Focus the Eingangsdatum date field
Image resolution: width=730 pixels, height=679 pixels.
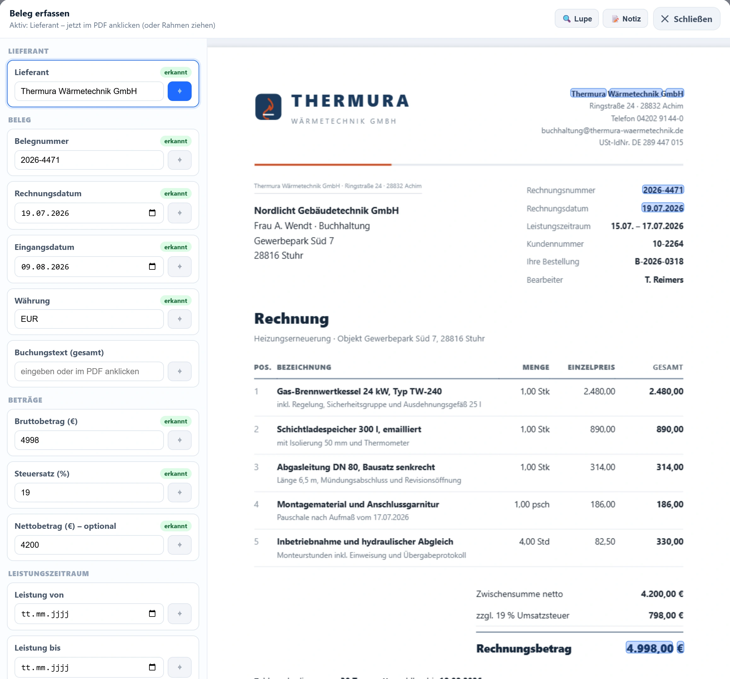coord(89,266)
